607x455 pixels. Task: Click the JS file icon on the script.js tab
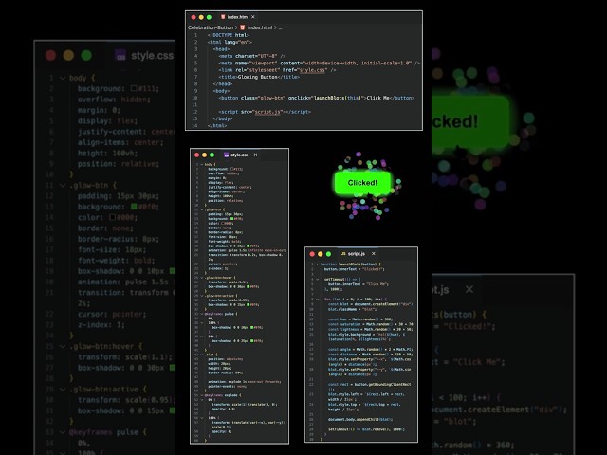(343, 254)
